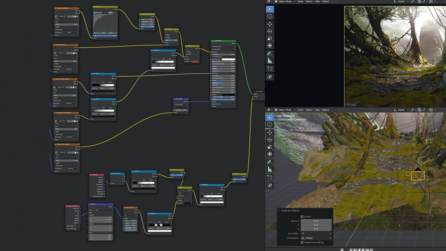Open Object Mode dropdown in top viewport

point(285,1)
